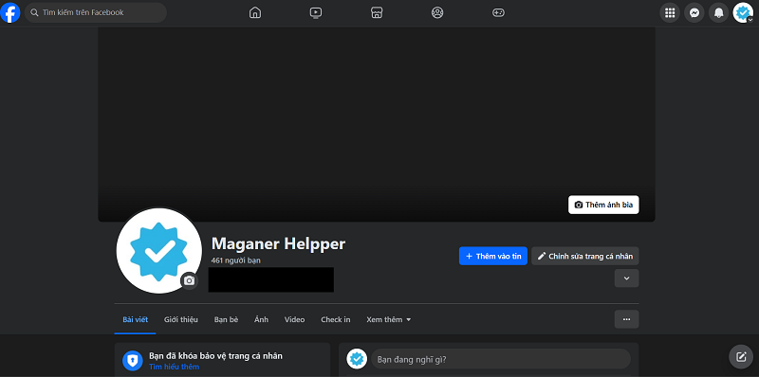Image resolution: width=759 pixels, height=377 pixels.
Task: Open the Marketplace store icon
Action: pyautogui.click(x=377, y=12)
